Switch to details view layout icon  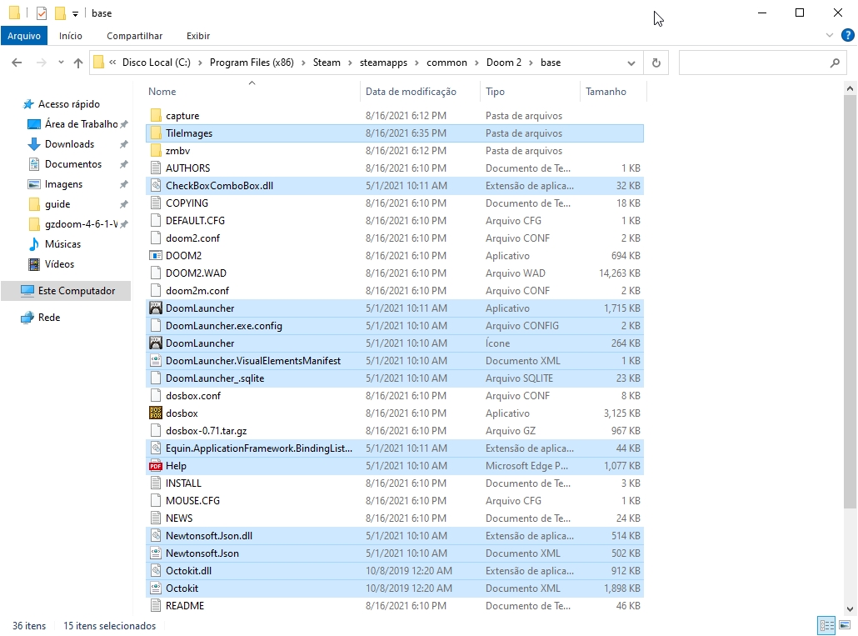point(827,625)
